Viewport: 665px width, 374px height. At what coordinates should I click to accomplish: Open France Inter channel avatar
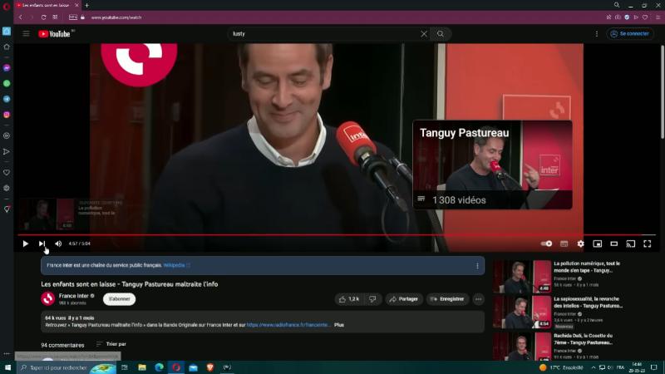(48, 299)
